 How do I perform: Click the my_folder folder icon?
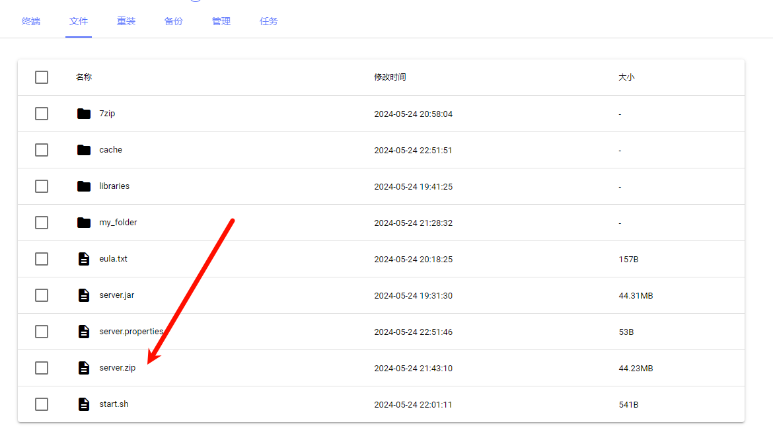click(x=84, y=223)
